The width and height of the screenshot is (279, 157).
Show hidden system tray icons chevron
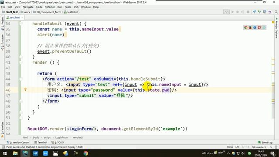pos(228,153)
